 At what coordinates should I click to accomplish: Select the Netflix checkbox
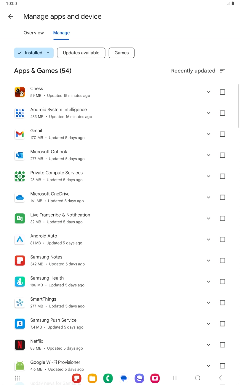223,345
